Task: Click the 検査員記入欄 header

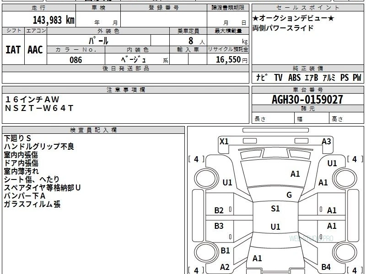Action: [x=93, y=130]
